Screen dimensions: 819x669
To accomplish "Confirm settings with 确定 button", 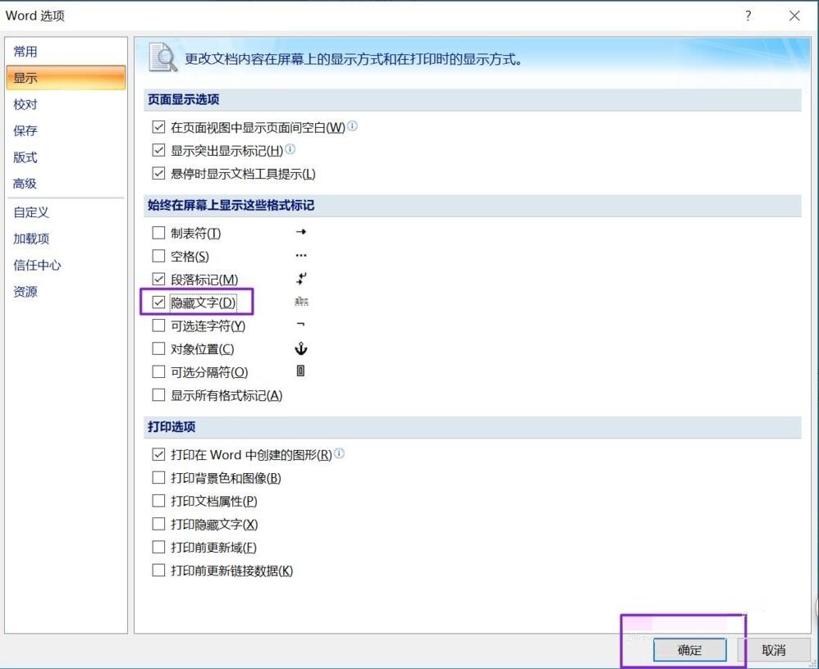I will point(689,650).
